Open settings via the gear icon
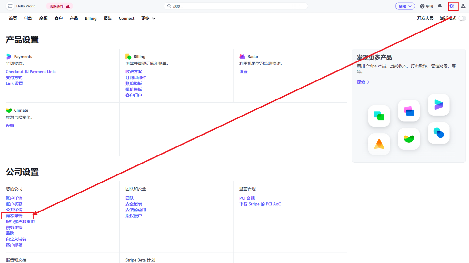This screenshot has height=263, width=469. 452,6
